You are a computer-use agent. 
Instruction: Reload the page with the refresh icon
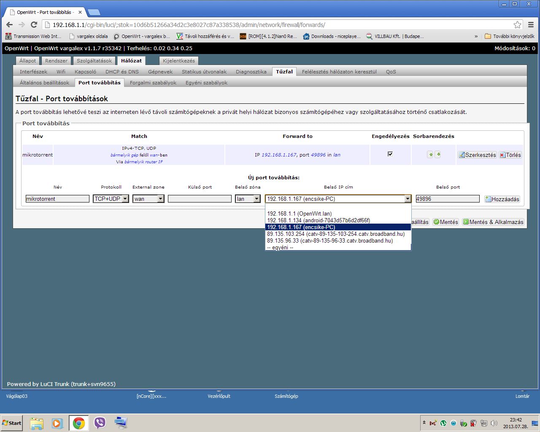(x=34, y=24)
